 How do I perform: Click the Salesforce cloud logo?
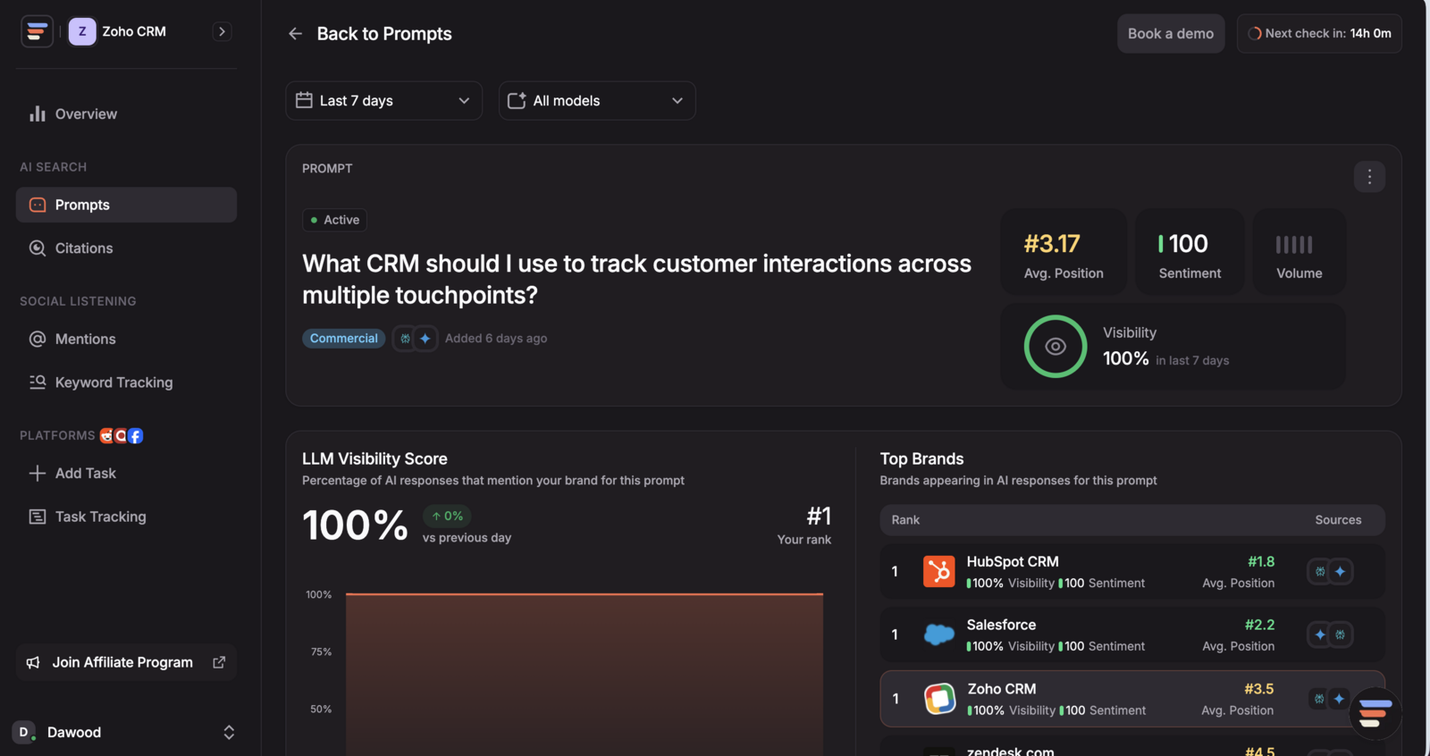[x=938, y=634]
